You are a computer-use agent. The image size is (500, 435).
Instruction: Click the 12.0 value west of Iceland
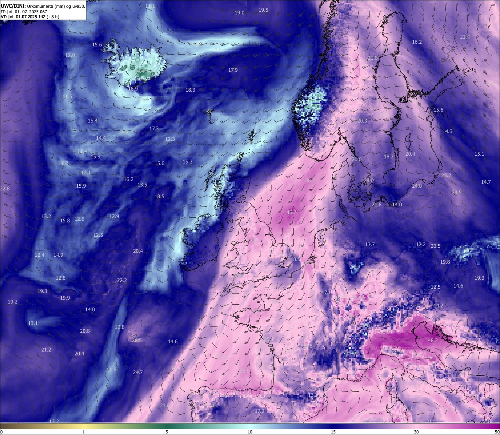[x=70, y=55]
